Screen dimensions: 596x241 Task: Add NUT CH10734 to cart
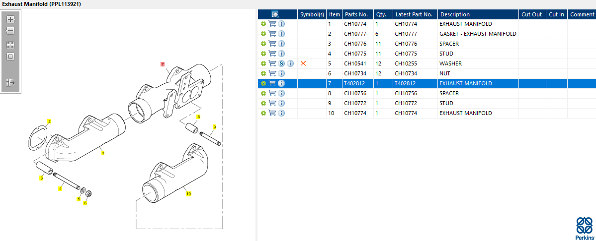tap(272, 73)
